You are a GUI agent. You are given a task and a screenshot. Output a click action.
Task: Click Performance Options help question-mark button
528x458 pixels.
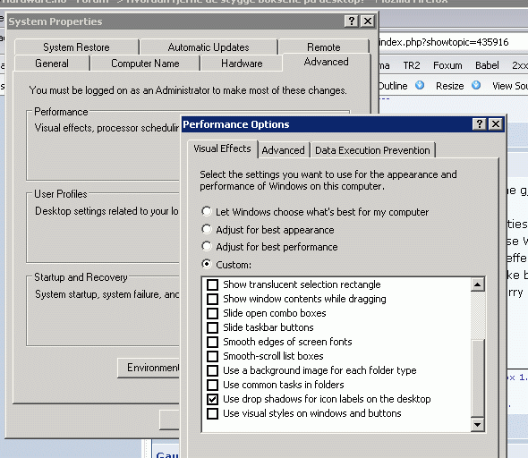[480, 124]
